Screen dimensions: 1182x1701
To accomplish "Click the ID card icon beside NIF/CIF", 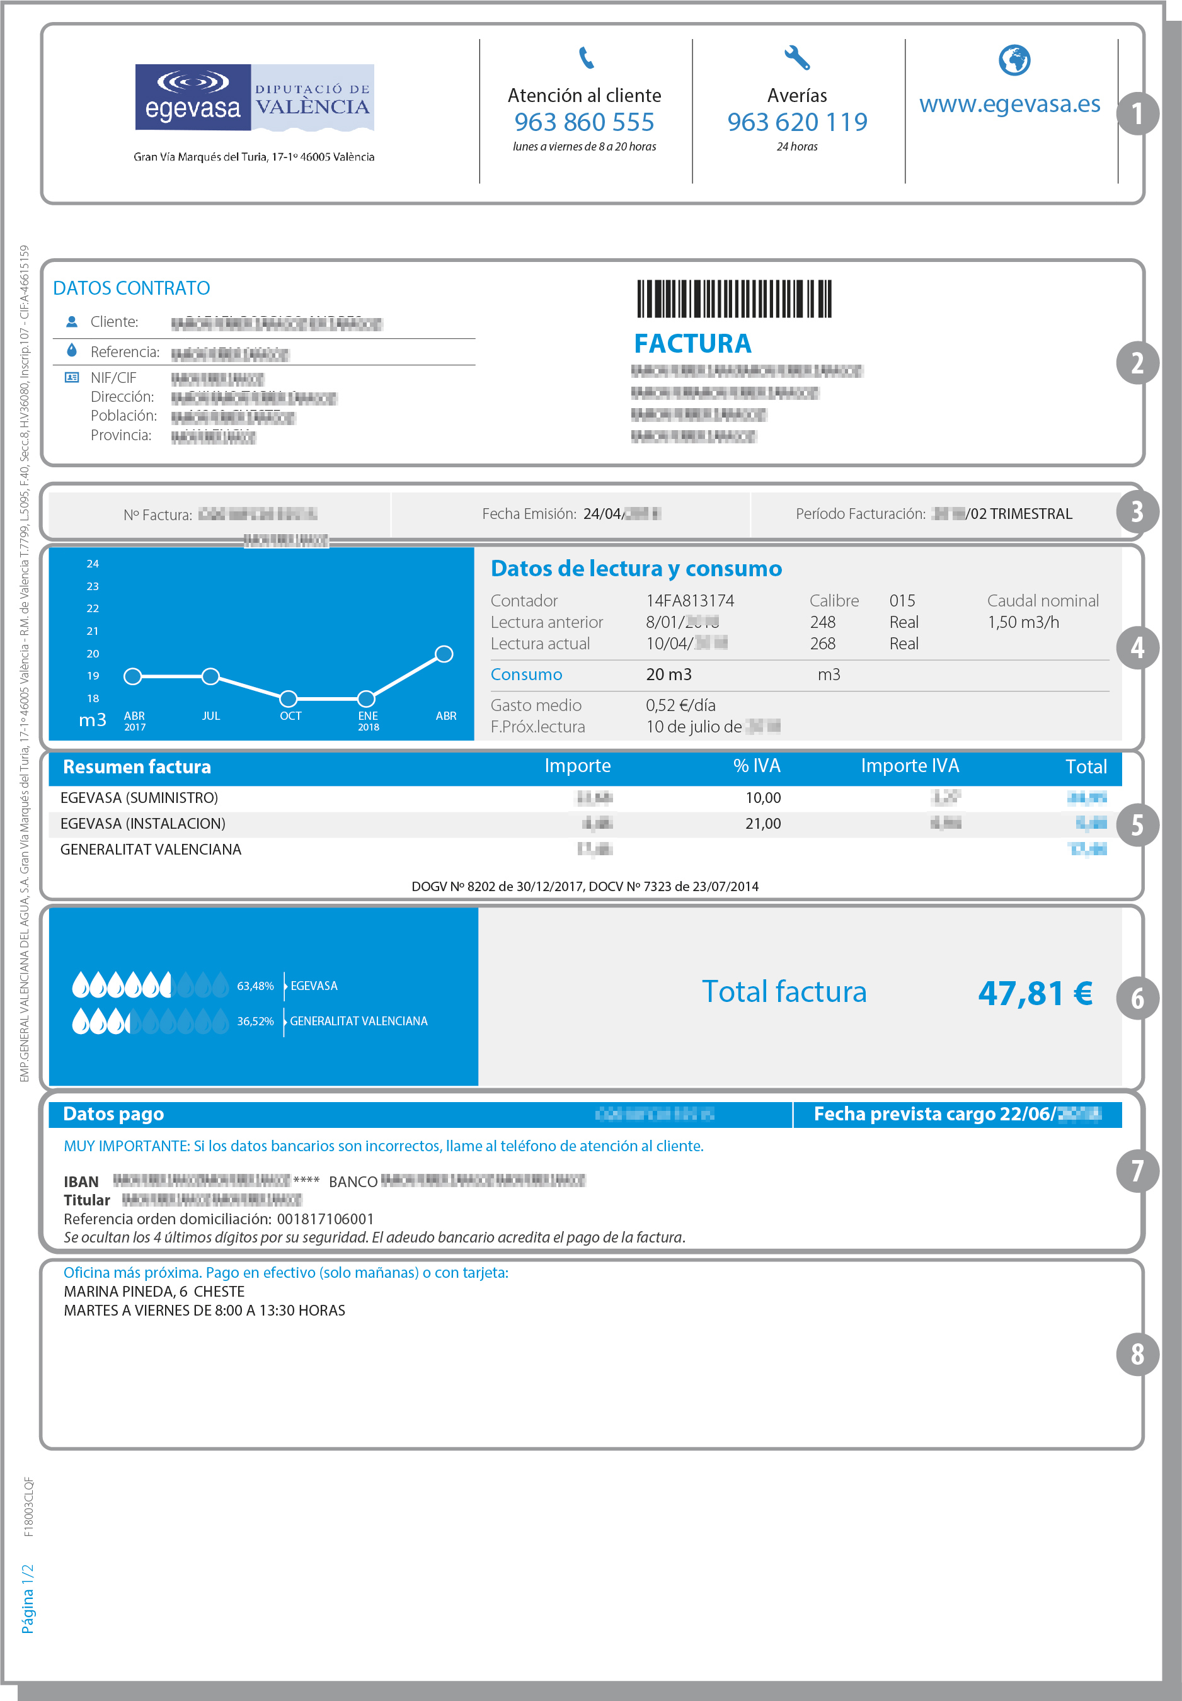I will tap(72, 377).
